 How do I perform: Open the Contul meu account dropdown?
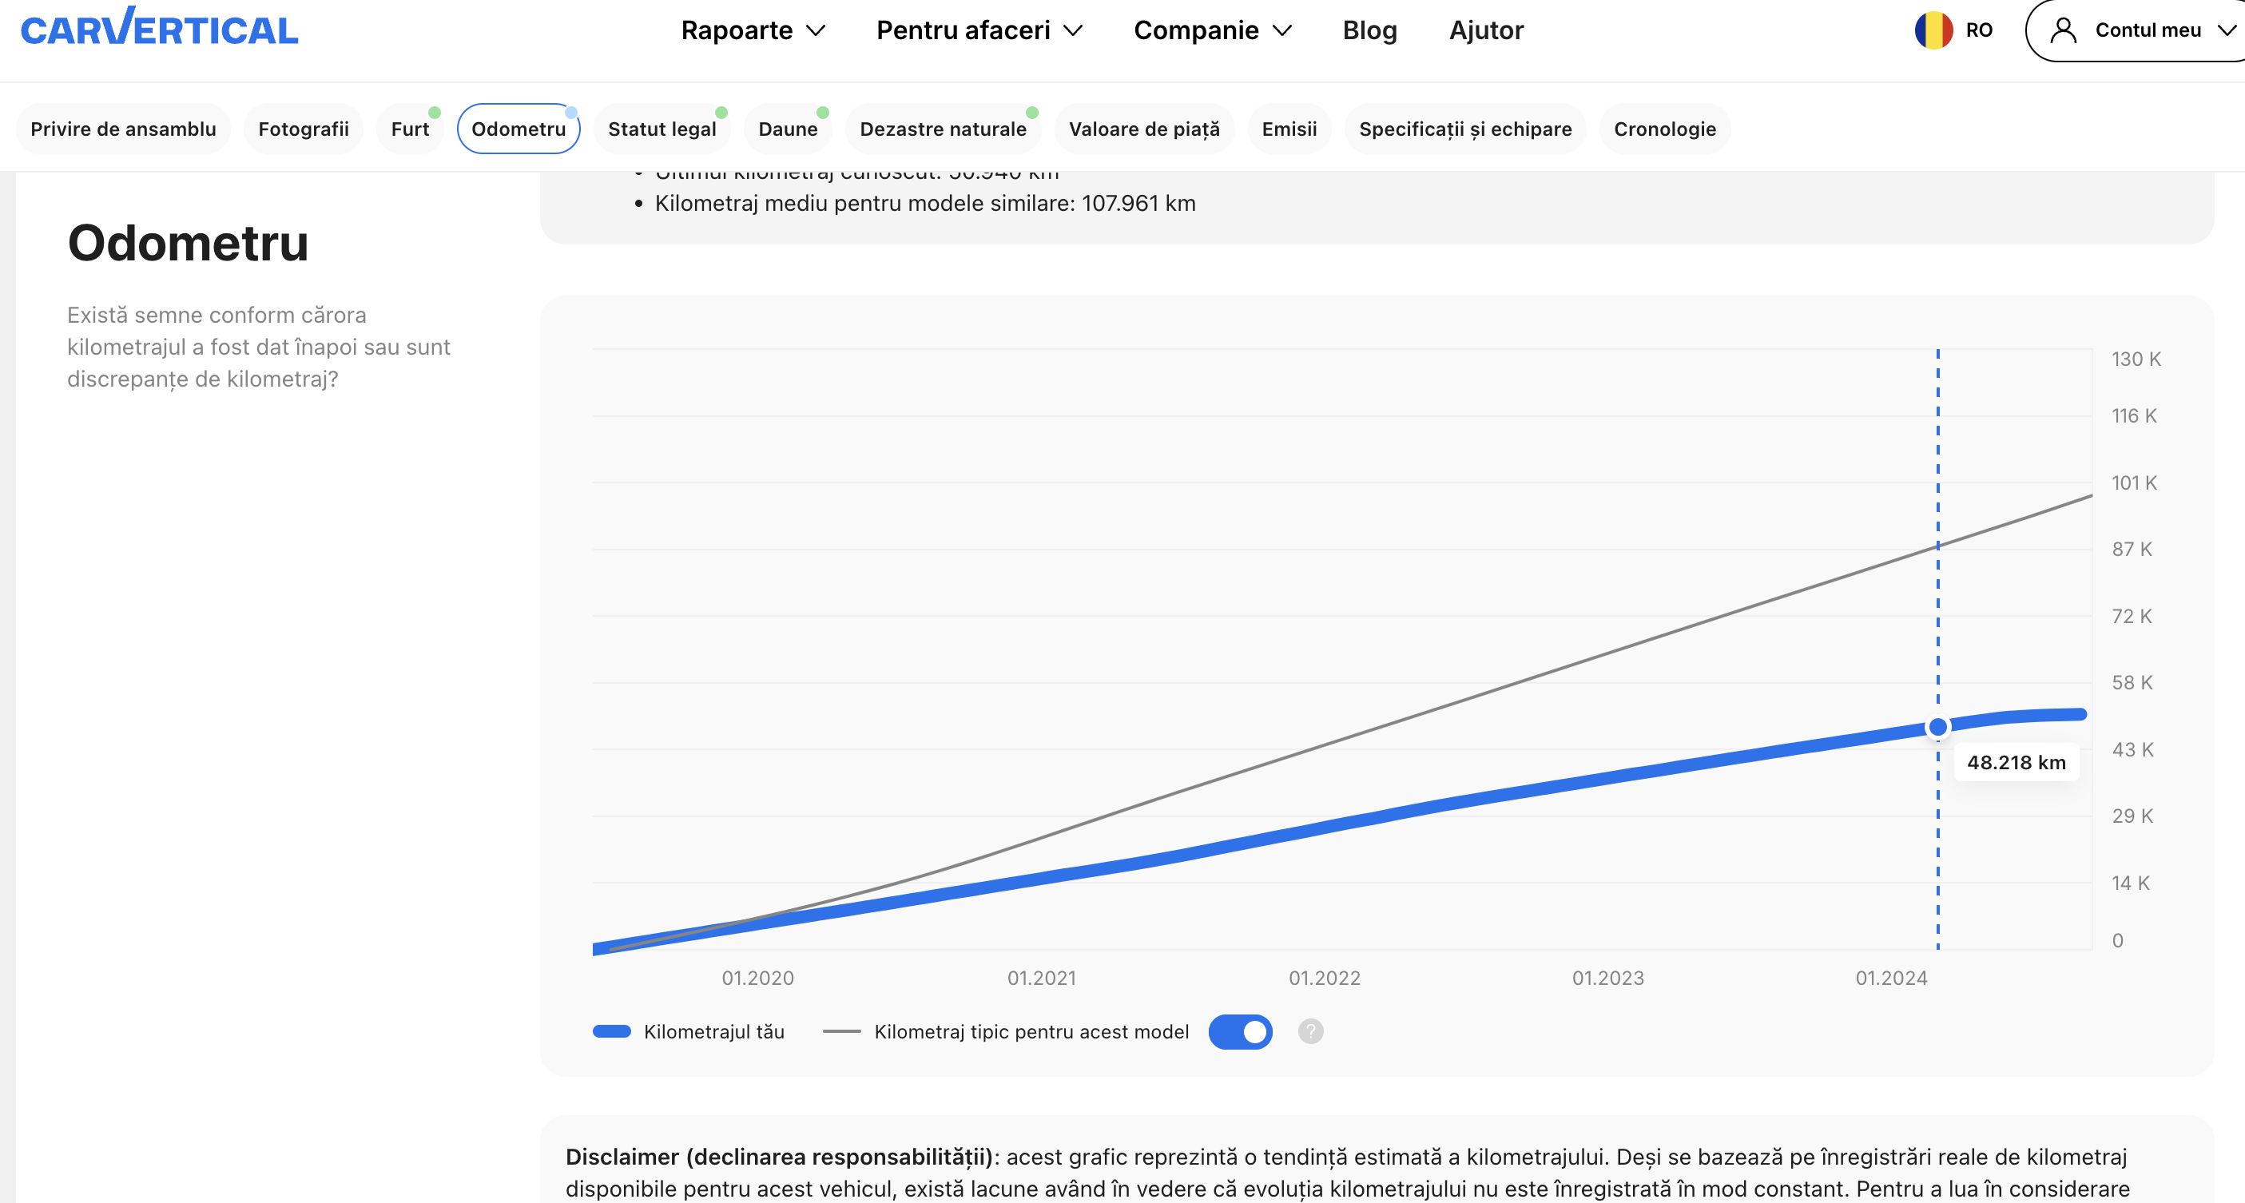pos(2140,30)
